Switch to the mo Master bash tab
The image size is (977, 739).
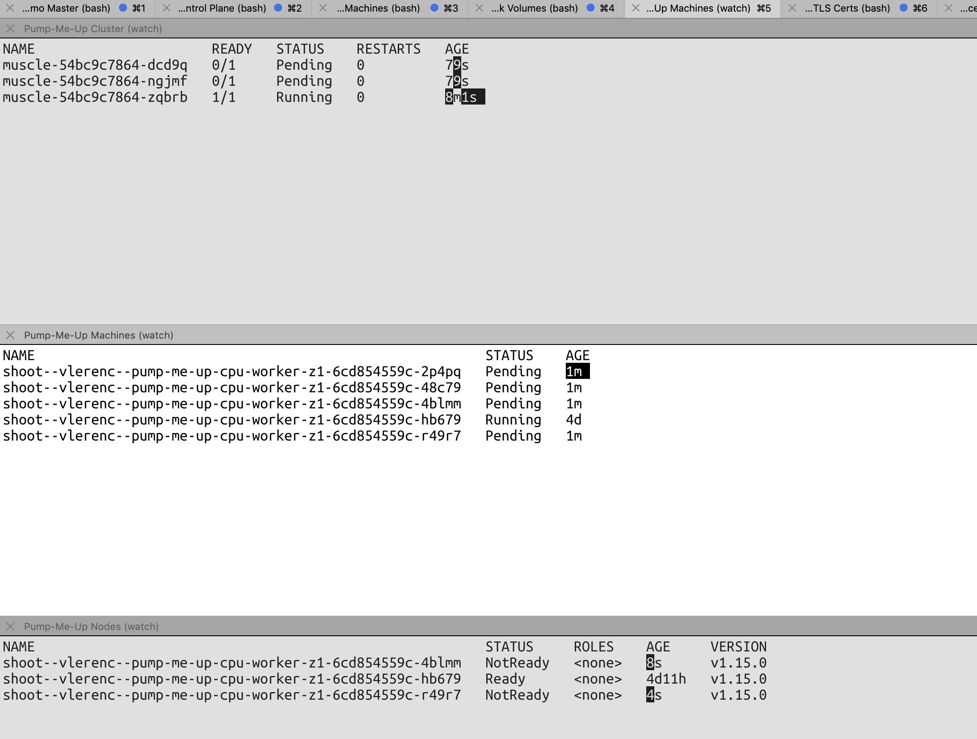pyautogui.click(x=66, y=8)
